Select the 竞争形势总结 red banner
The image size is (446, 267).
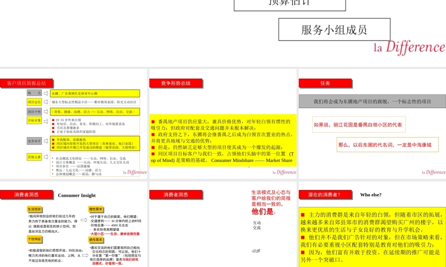coord(176,83)
